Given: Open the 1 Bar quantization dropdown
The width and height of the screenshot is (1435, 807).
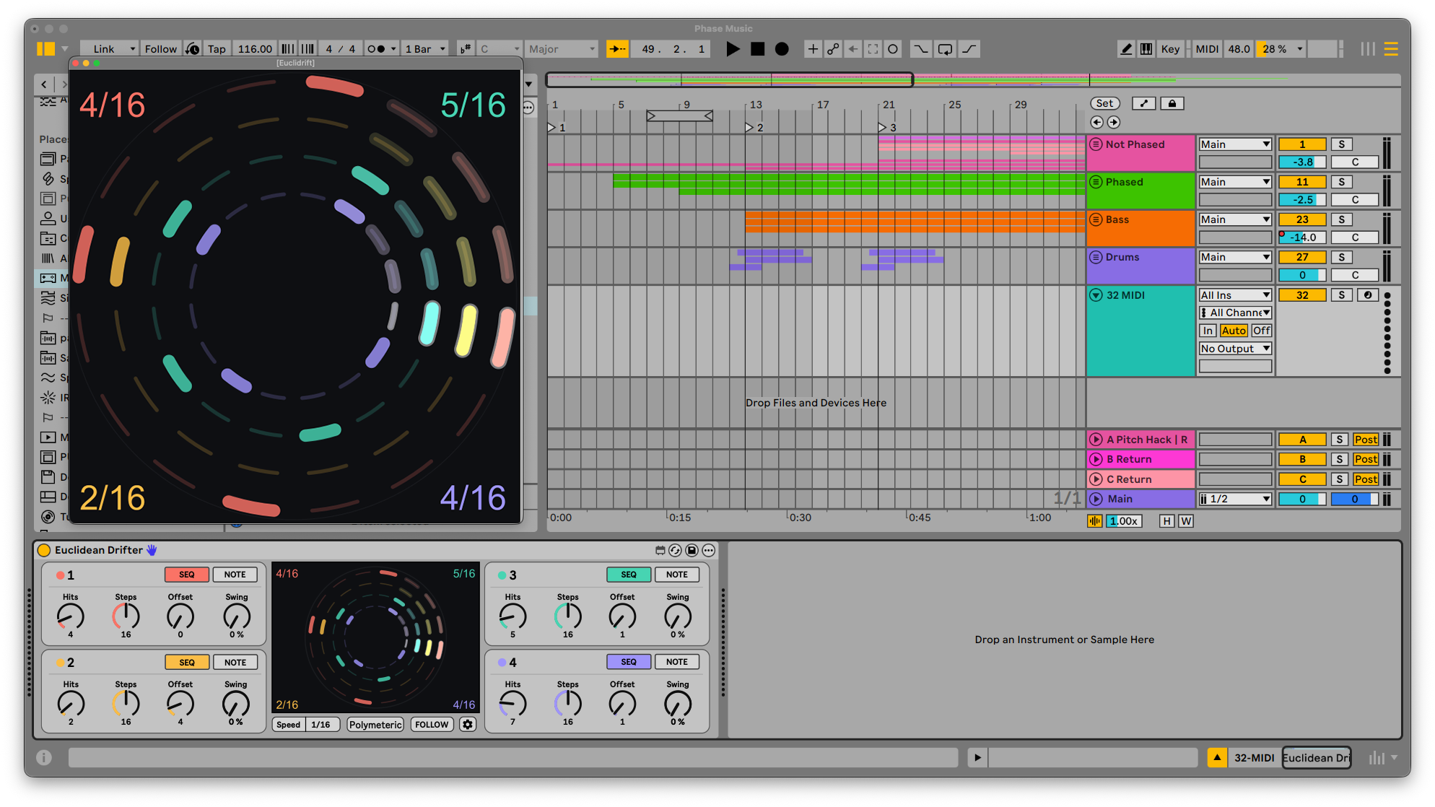Looking at the screenshot, I should 425,49.
